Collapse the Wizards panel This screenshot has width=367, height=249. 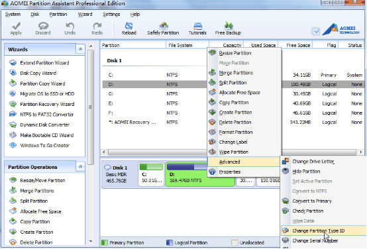tap(80, 49)
